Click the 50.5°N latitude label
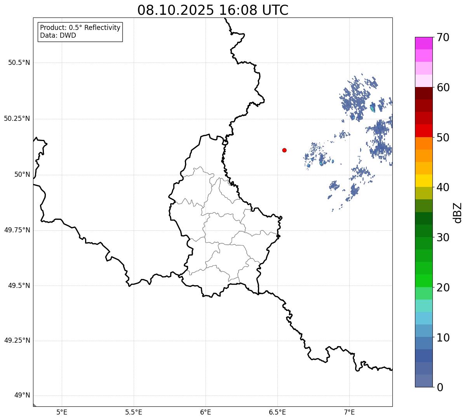The image size is (467, 420). point(19,63)
